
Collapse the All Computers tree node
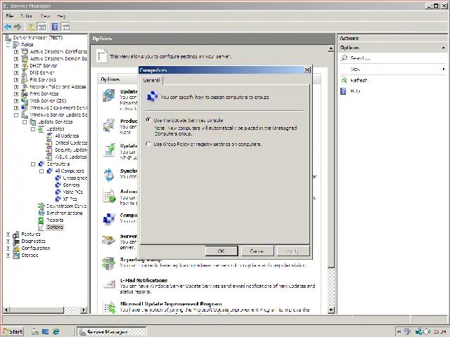pyautogui.click(x=41, y=171)
